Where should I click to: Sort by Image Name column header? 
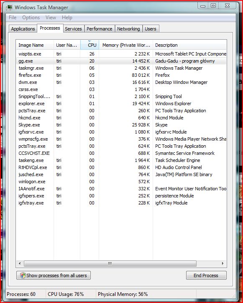35,45
